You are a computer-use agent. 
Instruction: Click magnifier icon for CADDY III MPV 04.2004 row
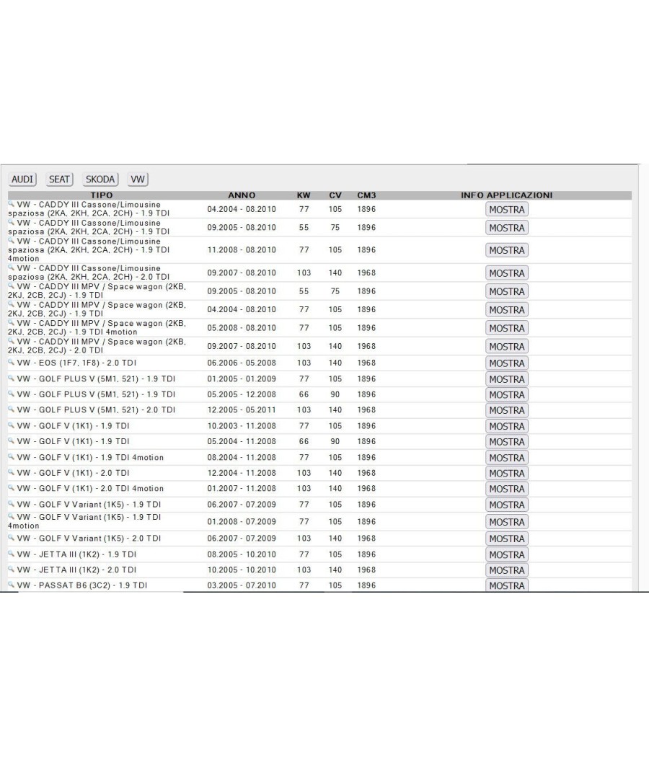11,304
